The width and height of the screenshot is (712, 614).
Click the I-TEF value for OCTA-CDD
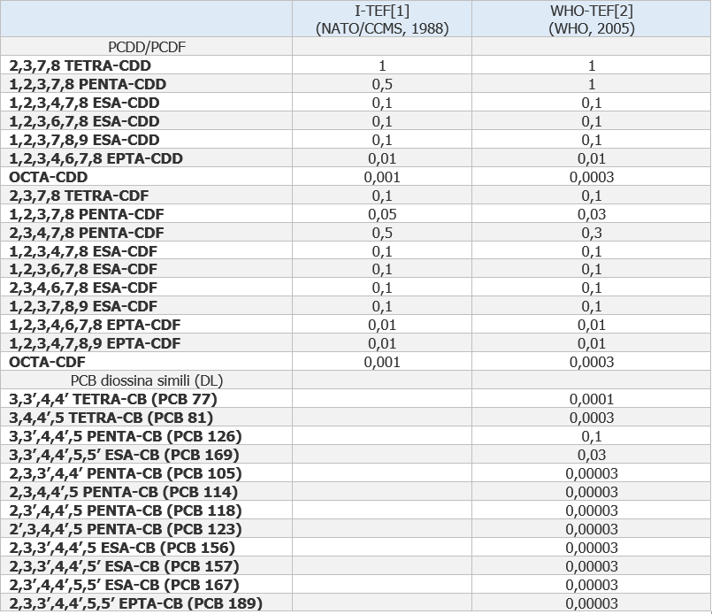pyautogui.click(x=382, y=177)
